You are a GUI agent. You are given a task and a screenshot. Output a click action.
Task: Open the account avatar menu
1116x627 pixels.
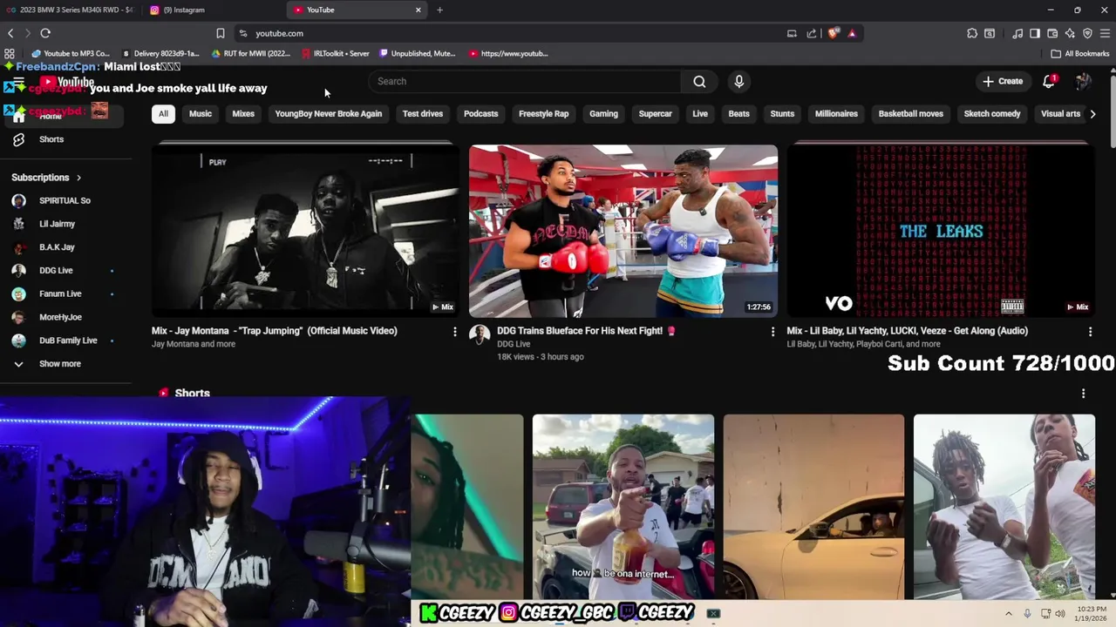coord(1083,81)
